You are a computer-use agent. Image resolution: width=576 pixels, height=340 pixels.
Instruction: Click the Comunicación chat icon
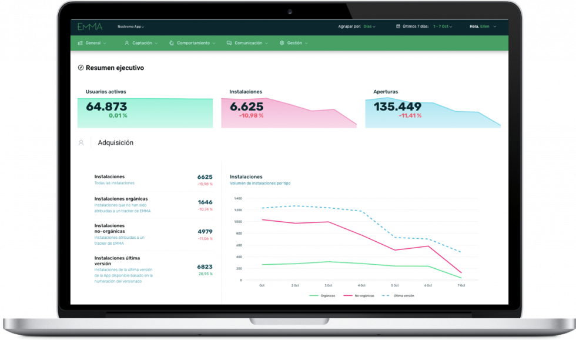[229, 42]
